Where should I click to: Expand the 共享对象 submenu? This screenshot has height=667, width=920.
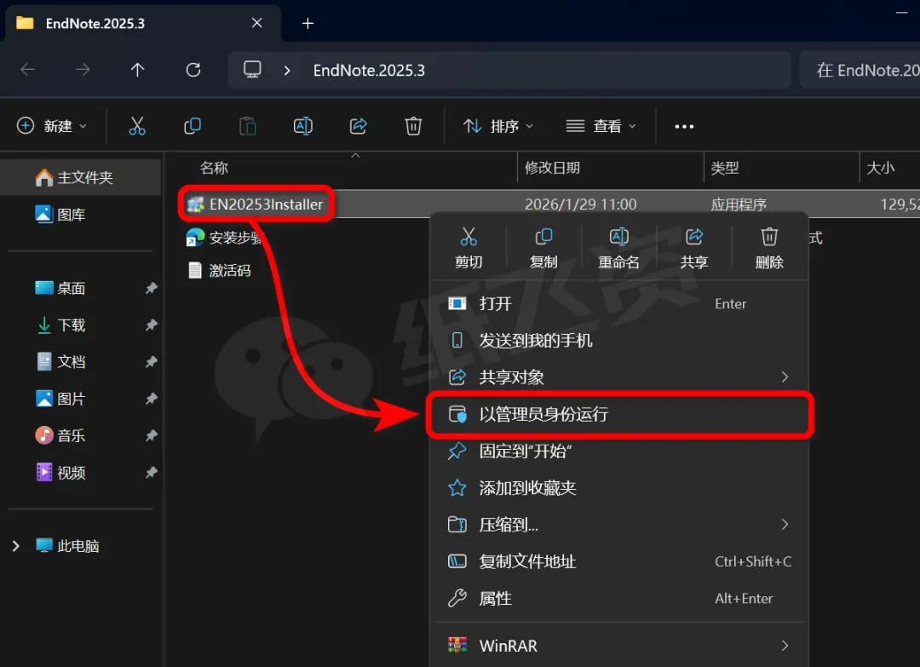coord(785,377)
